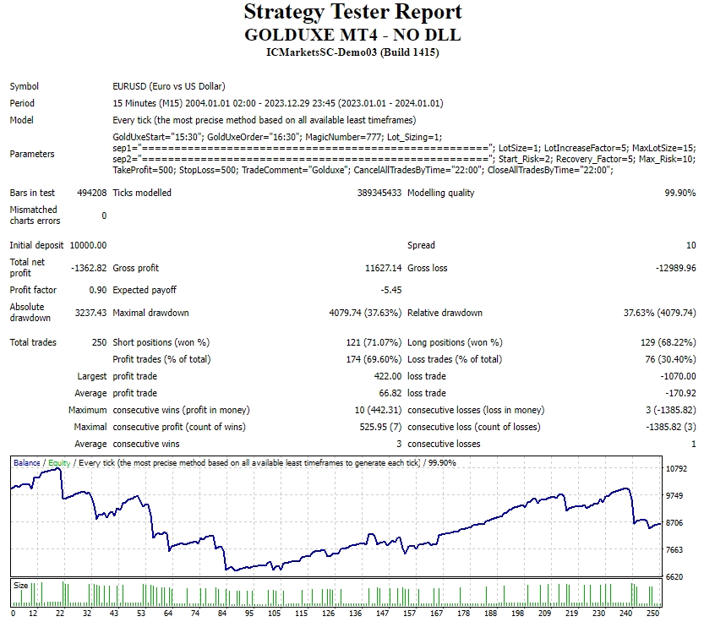The width and height of the screenshot is (704, 622).
Task: Click the Profit factor value 0.90
Action: (x=97, y=290)
